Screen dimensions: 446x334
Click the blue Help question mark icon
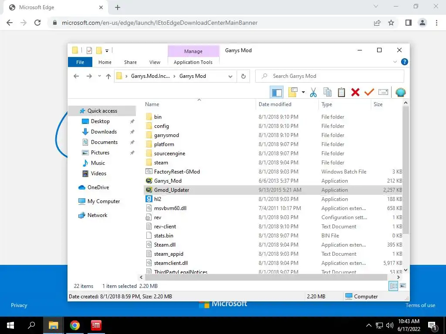(x=405, y=62)
